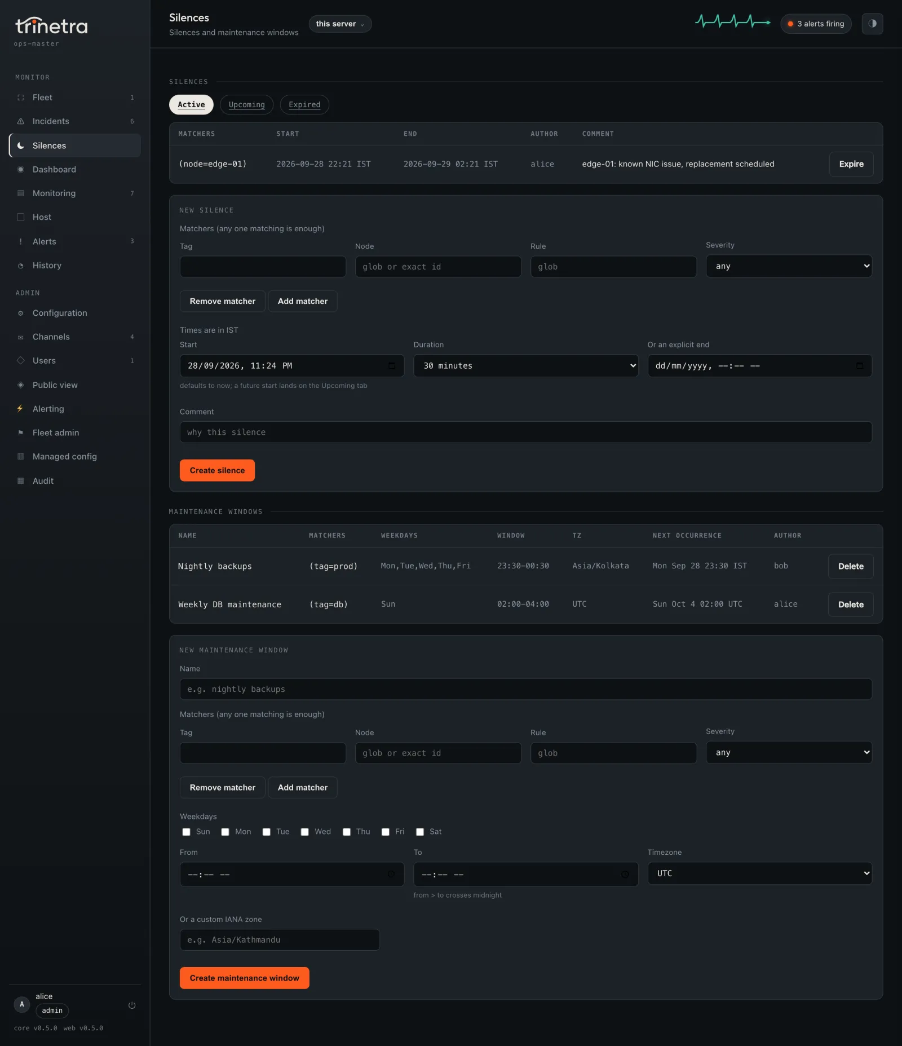Expire the edge-01 silence
The height and width of the screenshot is (1046, 902).
[x=851, y=164]
